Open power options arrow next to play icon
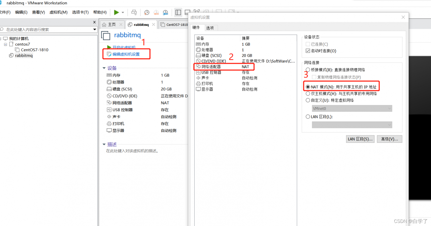Image resolution: width=431 pixels, height=226 pixels. [123, 12]
